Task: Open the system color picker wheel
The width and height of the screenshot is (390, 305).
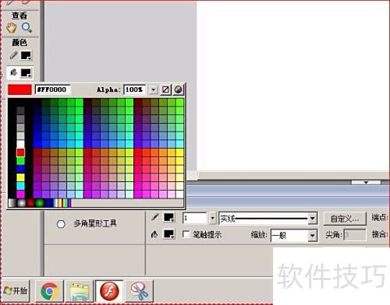Action: pos(179,89)
